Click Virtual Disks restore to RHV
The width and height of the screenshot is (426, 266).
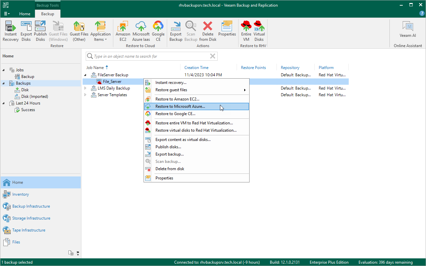tap(259, 31)
